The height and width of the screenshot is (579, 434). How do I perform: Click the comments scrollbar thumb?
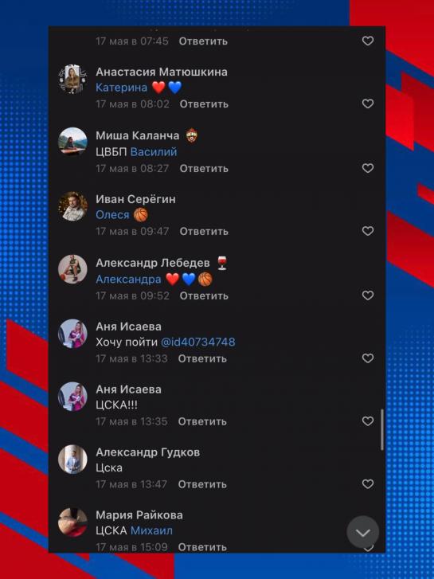(382, 429)
